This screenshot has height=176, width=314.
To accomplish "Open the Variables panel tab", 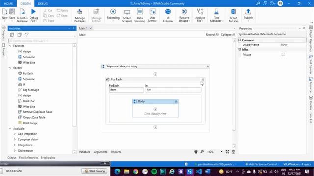I will click(84, 152).
